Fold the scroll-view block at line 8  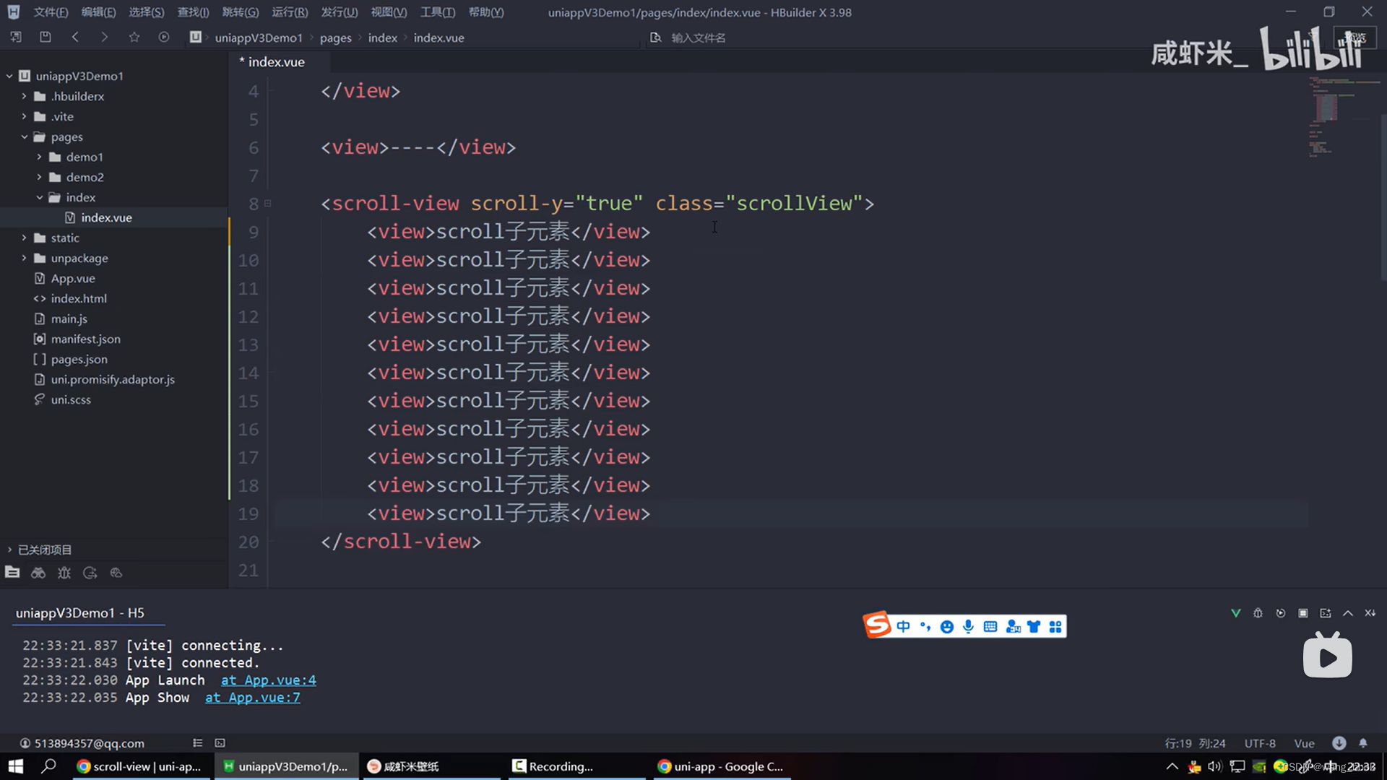tap(268, 204)
